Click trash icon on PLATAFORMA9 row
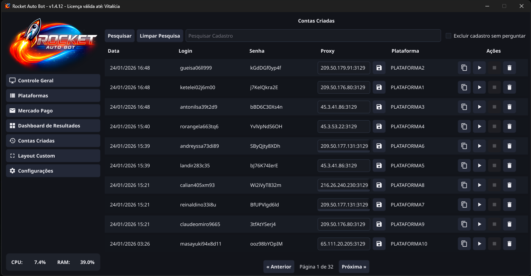Screen dimensions: 531x276 click(510, 224)
